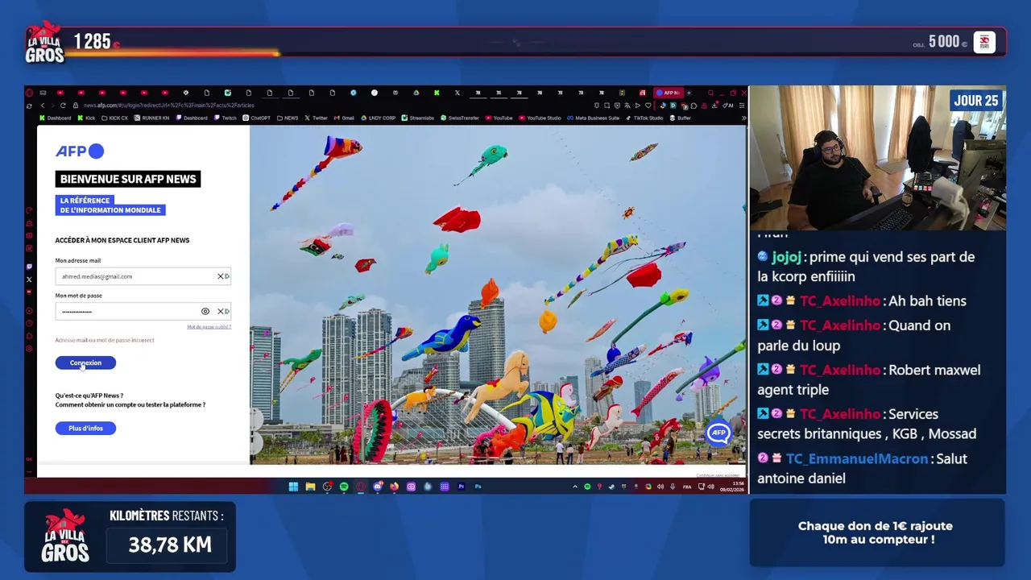Open Spotify from the taskbar
The width and height of the screenshot is (1031, 580).
tap(344, 487)
